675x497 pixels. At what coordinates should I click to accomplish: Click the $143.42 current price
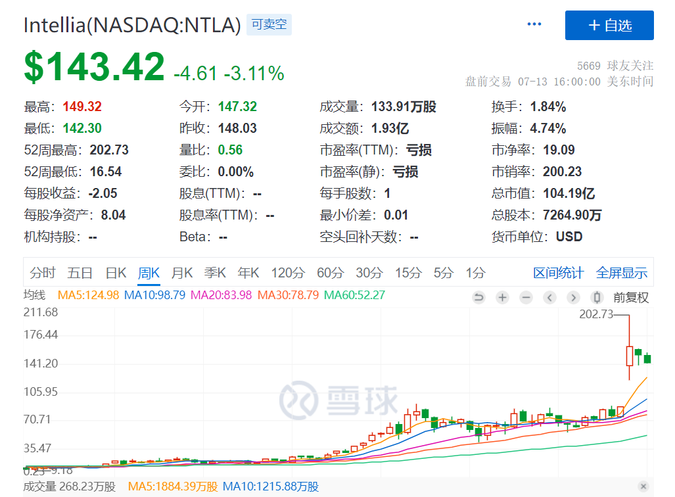click(94, 67)
